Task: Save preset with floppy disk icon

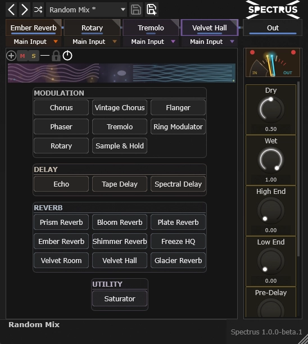Action: point(136,10)
